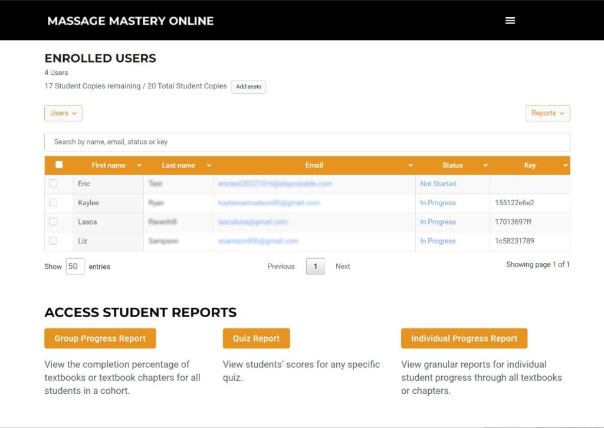The height and width of the screenshot is (428, 604).
Task: Click the Massage Mastery Online logo
Action: (130, 21)
